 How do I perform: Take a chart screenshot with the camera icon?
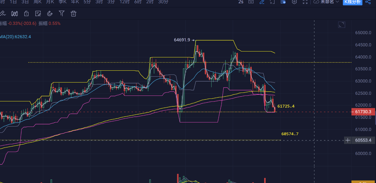click(251, 2)
